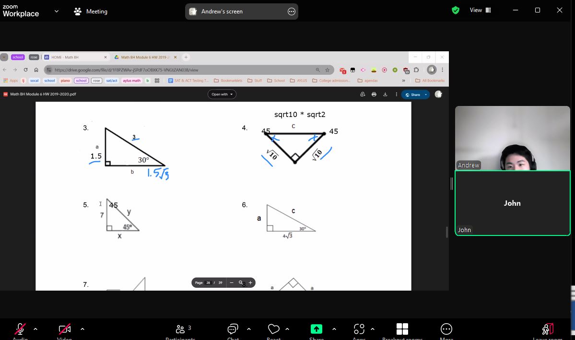Show hidden bookmarks with » chevron

[403, 81]
